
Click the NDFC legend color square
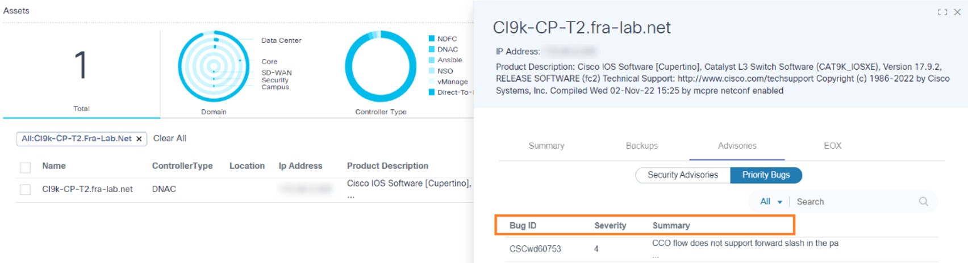coord(432,39)
